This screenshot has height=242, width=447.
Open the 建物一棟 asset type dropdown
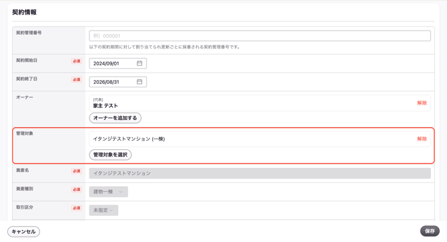point(108,191)
